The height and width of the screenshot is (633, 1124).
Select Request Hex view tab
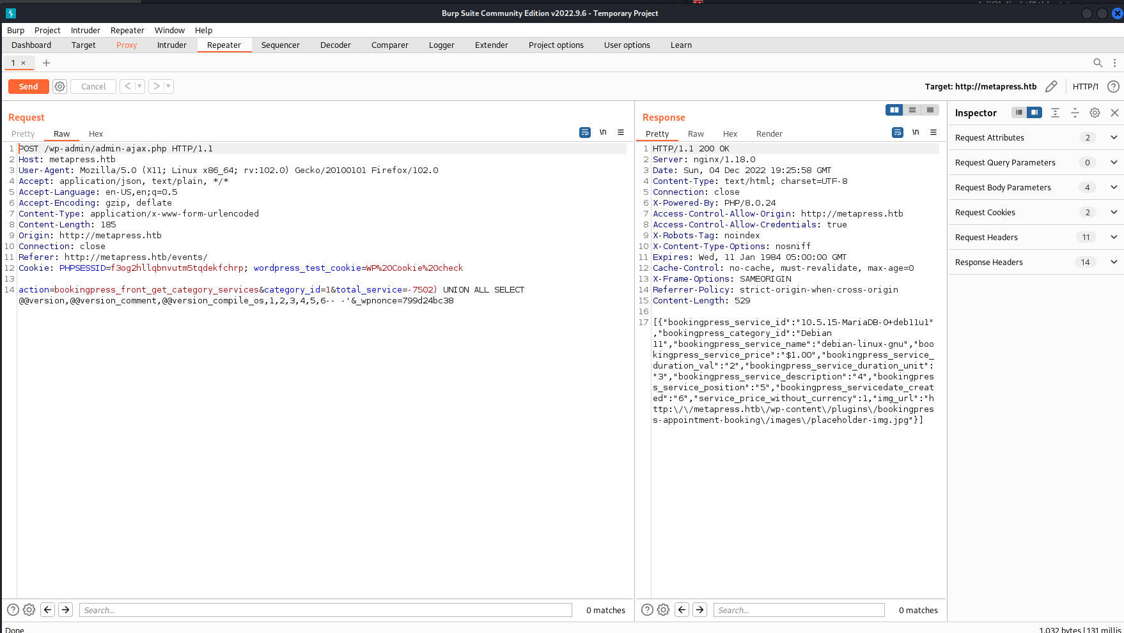coord(96,133)
